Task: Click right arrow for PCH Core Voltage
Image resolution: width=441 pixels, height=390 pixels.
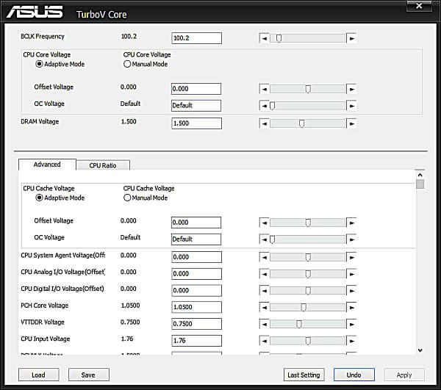Action: click(x=351, y=307)
